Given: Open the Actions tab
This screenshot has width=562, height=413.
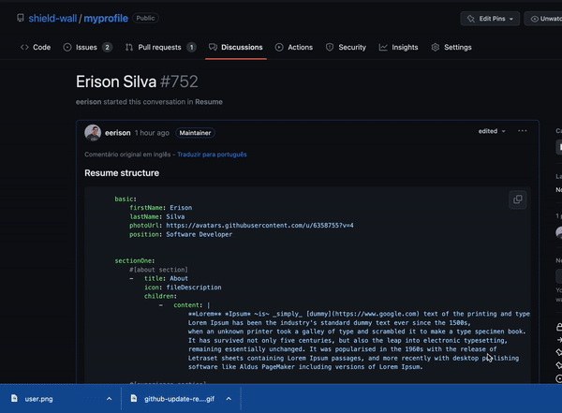Looking at the screenshot, I should click(294, 47).
